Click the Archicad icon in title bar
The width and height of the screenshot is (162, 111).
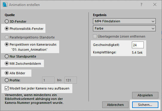click(5, 5)
